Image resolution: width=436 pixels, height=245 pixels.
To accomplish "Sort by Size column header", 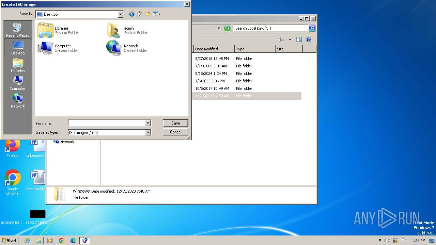I will 289,49.
